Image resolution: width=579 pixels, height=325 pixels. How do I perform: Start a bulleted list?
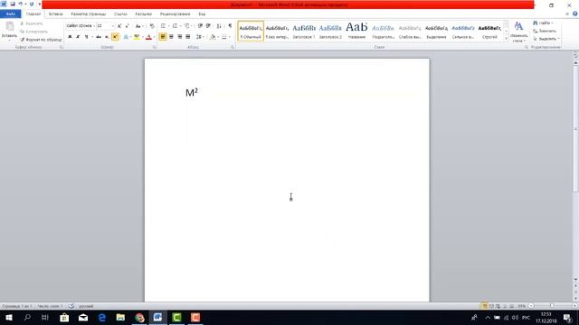pyautogui.click(x=163, y=26)
